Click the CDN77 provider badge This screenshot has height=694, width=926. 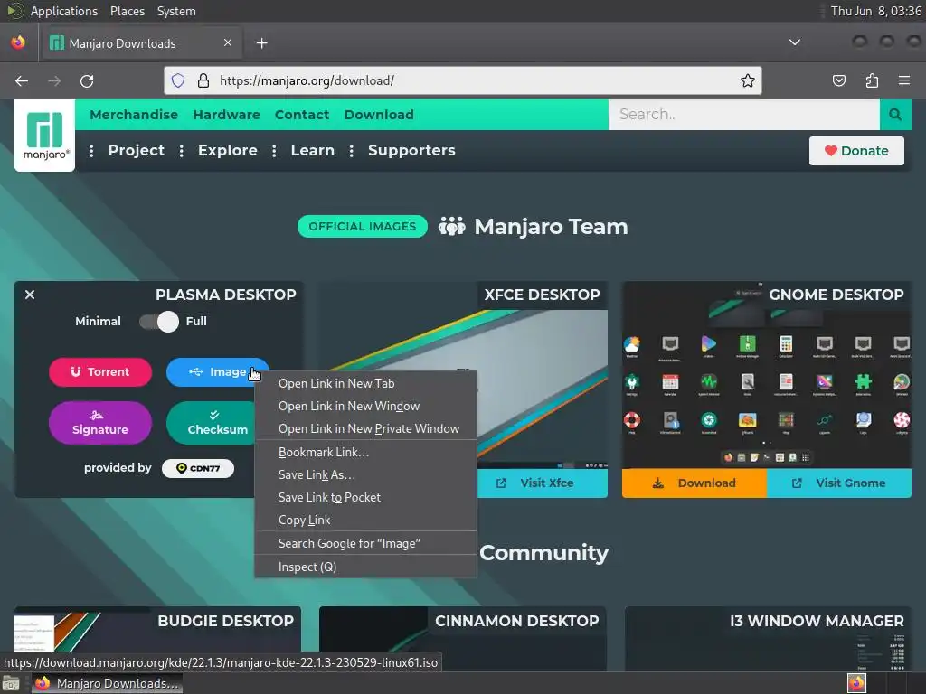tap(198, 469)
